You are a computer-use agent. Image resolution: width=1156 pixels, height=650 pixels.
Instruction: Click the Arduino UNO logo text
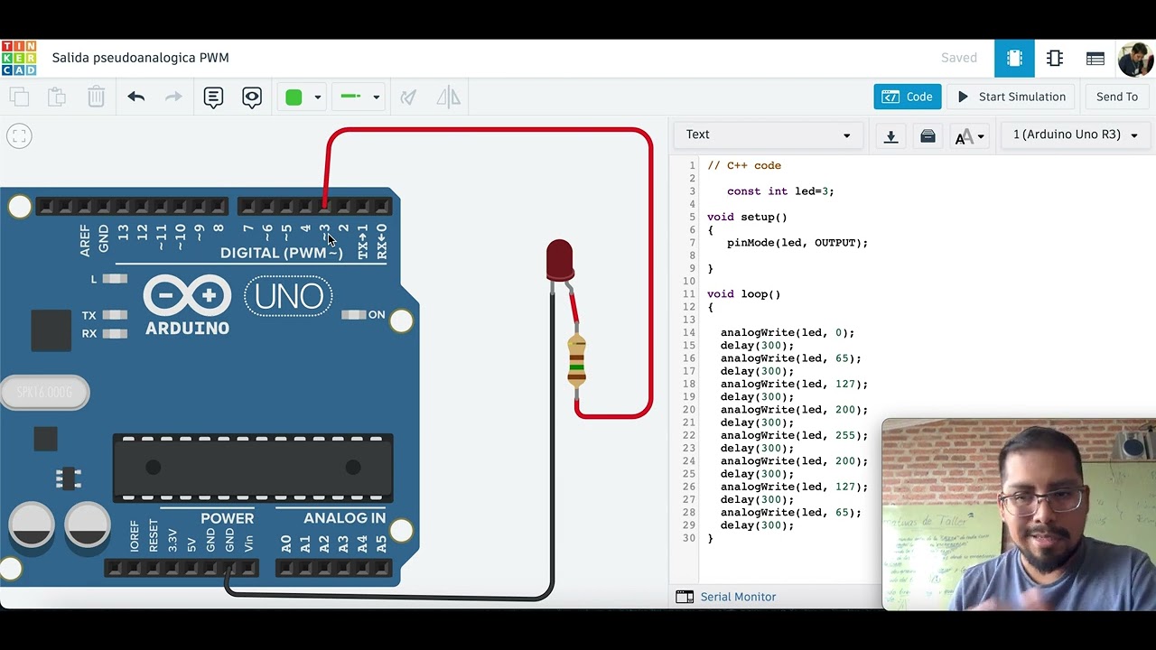tap(289, 296)
